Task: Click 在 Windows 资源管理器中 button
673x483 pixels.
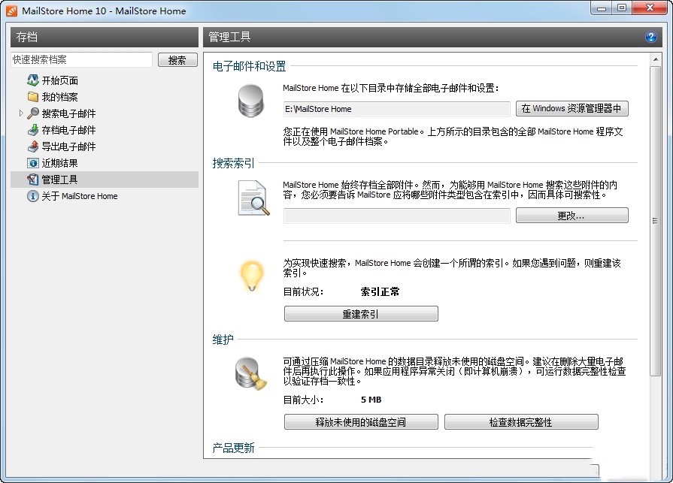Action: click(x=572, y=108)
